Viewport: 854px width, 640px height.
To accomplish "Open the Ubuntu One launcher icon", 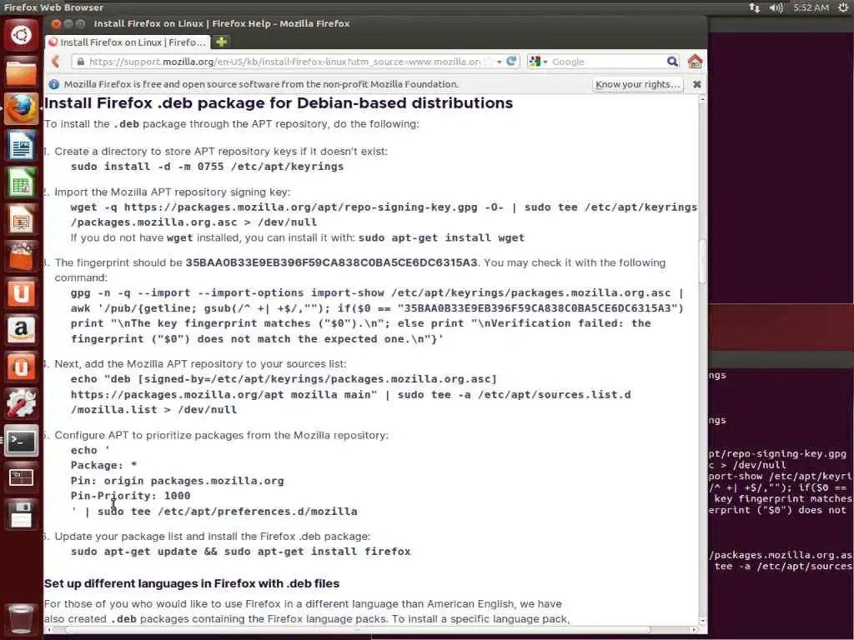I will pyautogui.click(x=21, y=293).
